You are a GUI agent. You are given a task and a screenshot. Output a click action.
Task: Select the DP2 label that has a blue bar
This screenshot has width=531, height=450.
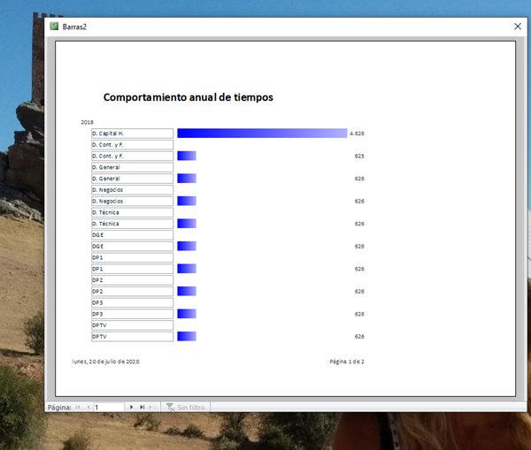pos(133,292)
